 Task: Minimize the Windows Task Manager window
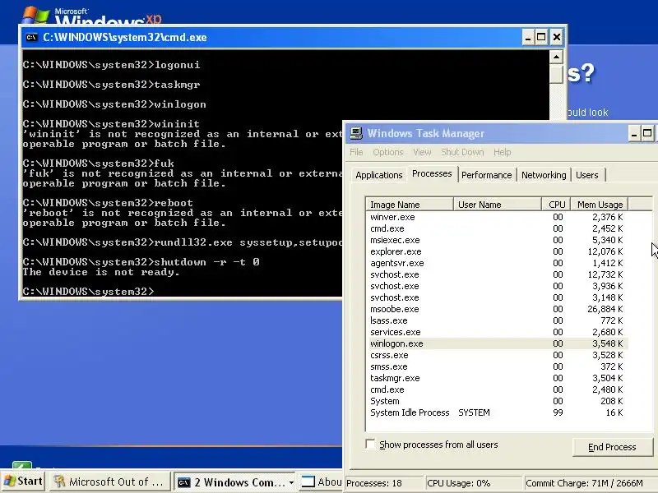pos(634,134)
